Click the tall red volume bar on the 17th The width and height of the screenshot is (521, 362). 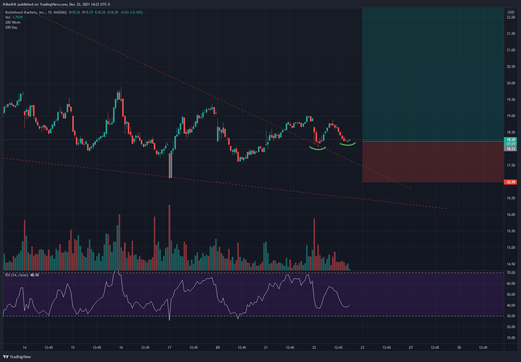pyautogui.click(x=169, y=238)
